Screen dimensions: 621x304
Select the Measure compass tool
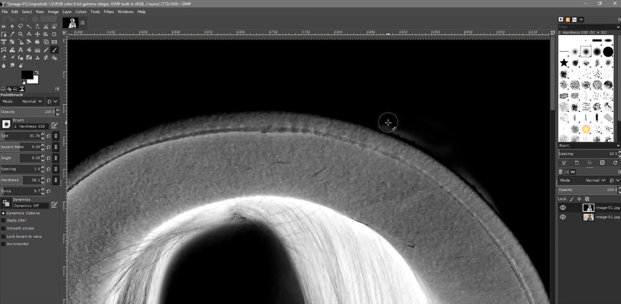tap(29, 34)
